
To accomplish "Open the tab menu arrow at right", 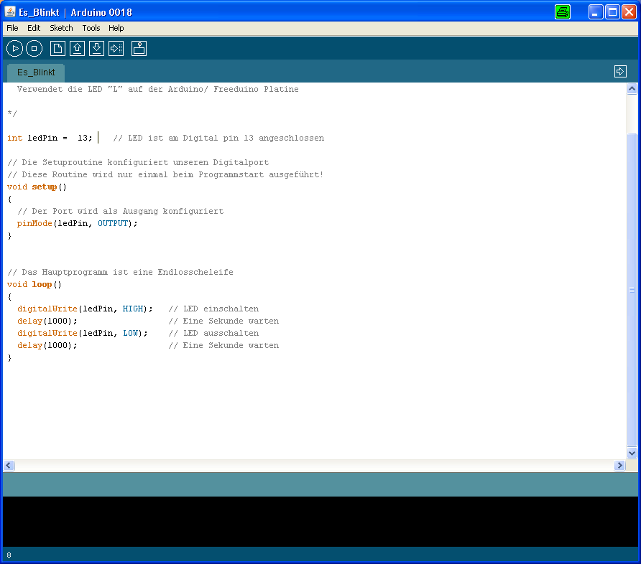I will click(620, 72).
